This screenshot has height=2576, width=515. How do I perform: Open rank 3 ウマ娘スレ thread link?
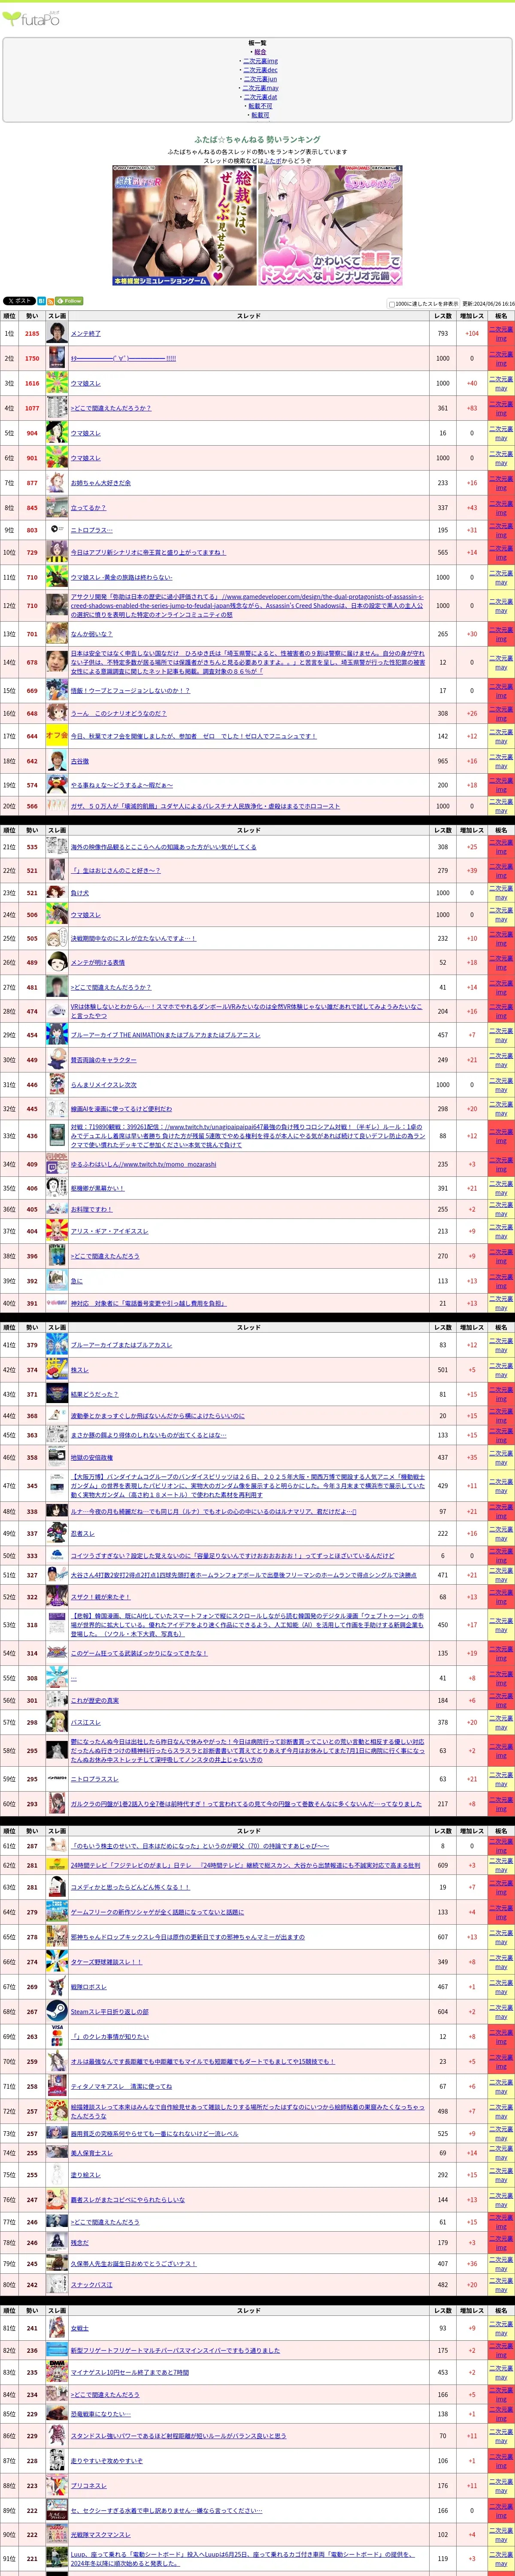86,383
